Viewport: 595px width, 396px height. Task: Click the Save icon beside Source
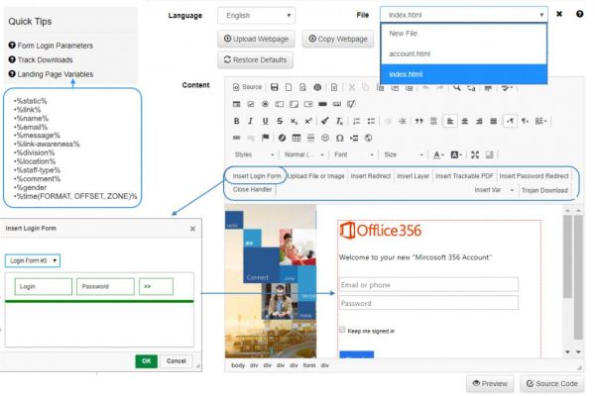pos(274,86)
